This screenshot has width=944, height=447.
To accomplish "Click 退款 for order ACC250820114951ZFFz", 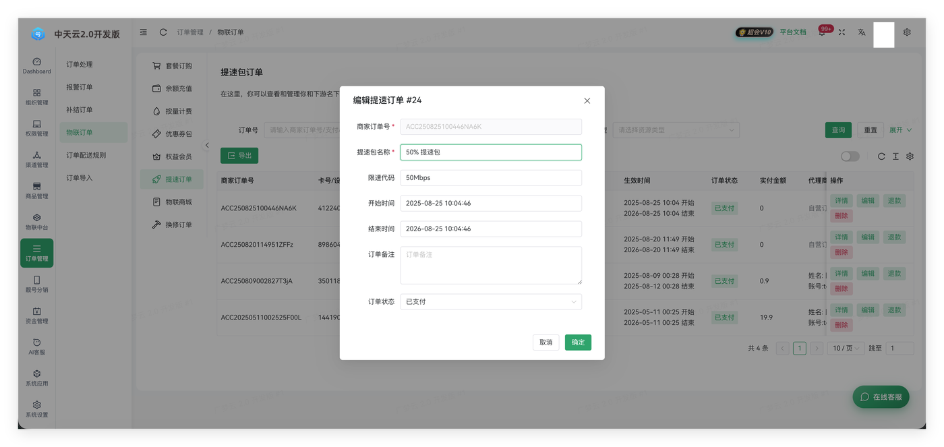I will 894,237.
